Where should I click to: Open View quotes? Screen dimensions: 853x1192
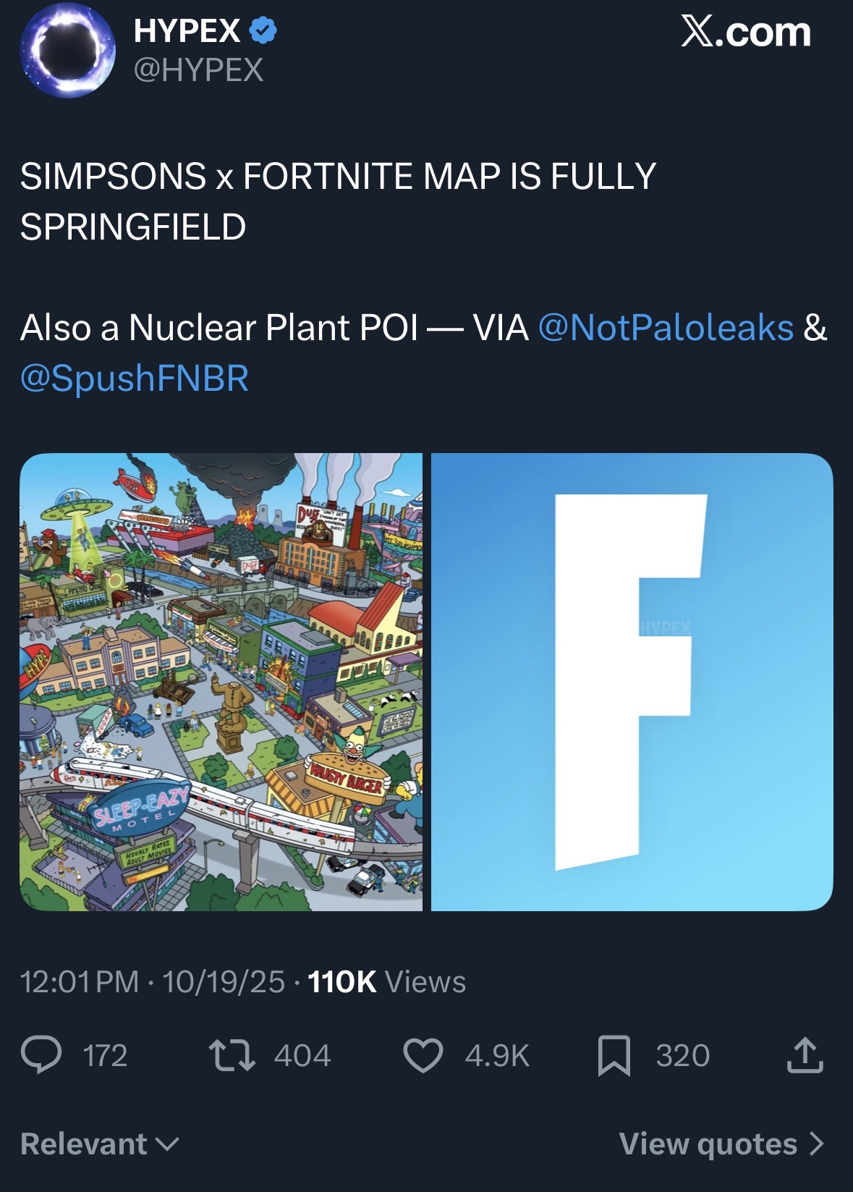(x=721, y=1144)
